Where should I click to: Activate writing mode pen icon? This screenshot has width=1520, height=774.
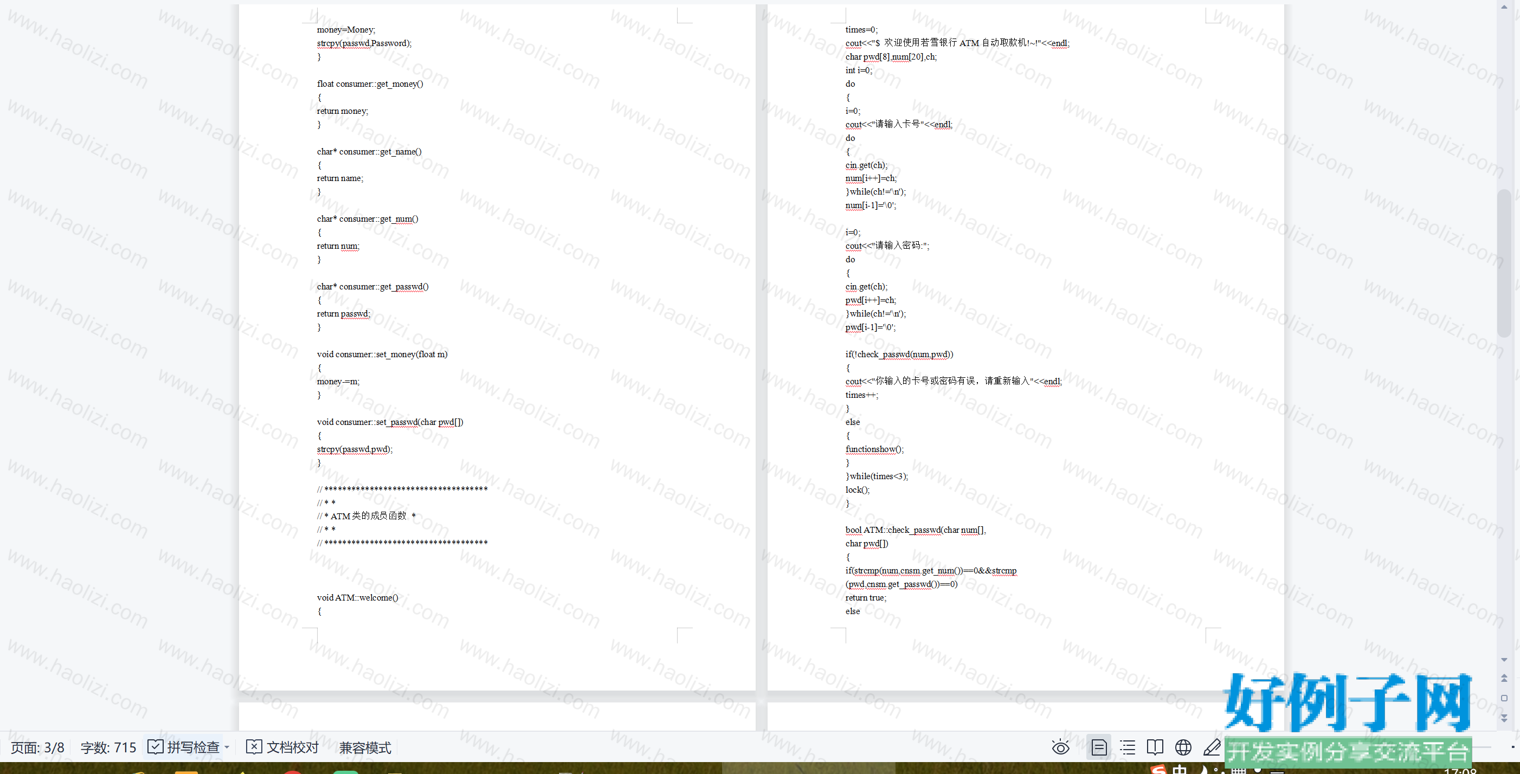pos(1212,747)
